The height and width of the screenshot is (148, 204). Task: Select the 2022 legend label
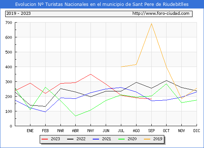tap(81, 139)
